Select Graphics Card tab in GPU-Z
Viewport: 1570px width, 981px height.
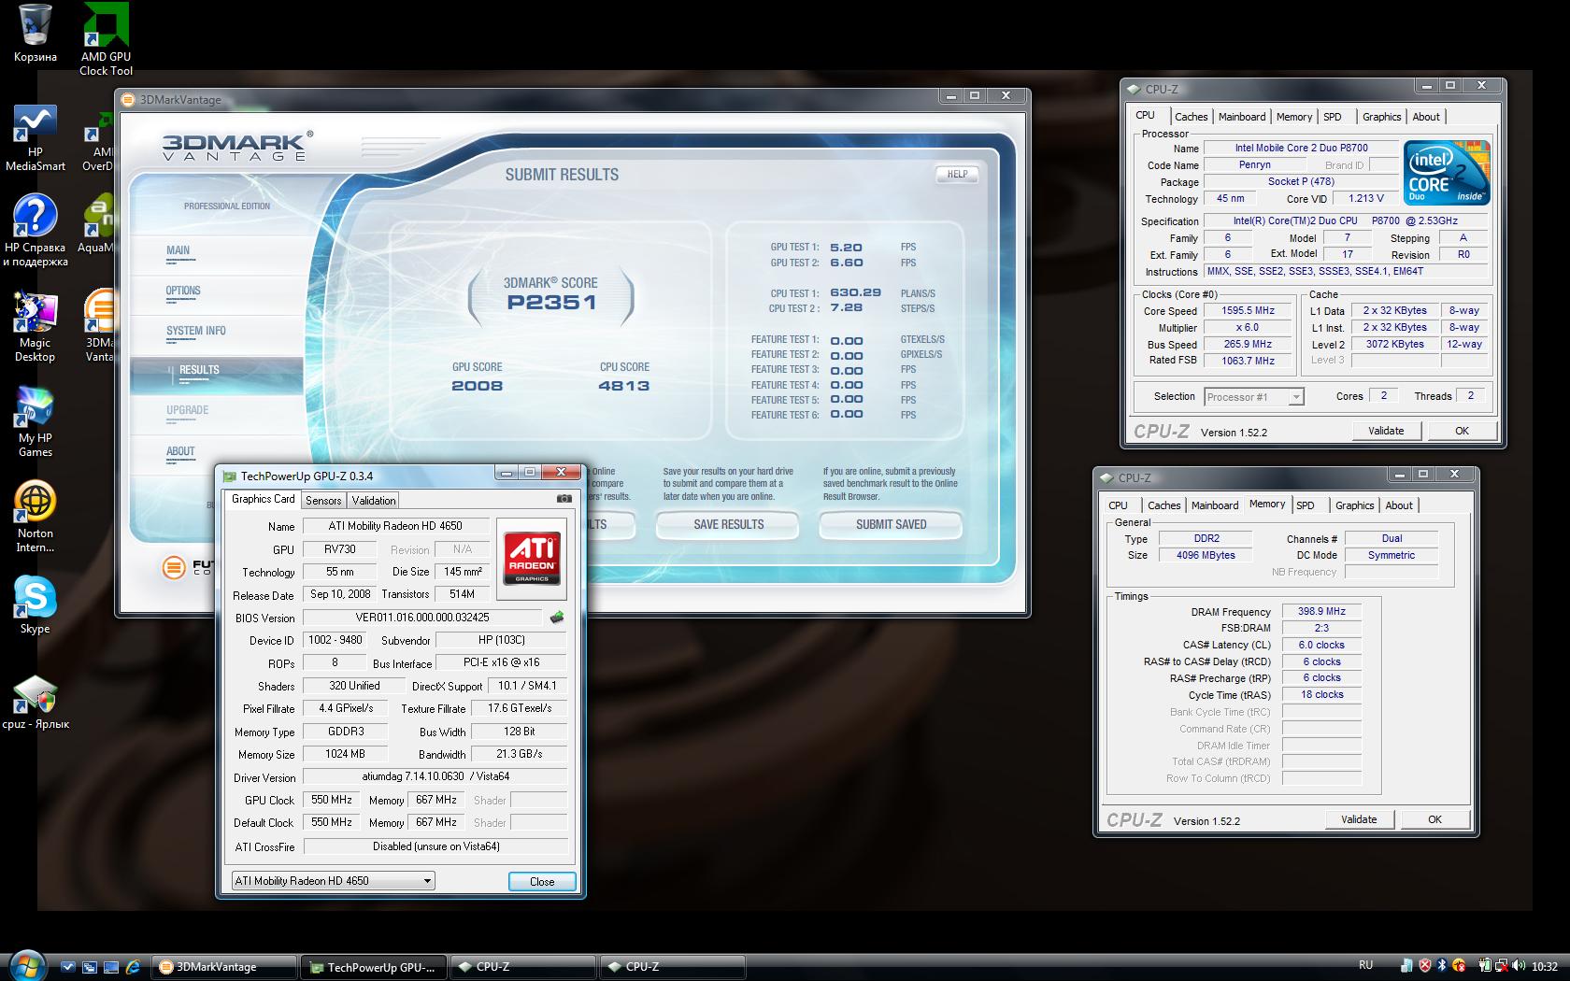click(x=264, y=500)
